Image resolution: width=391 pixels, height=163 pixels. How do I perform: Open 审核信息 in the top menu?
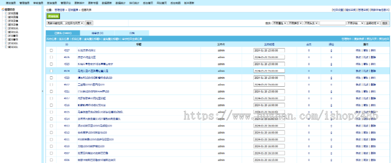pyautogui.click(x=38, y=3)
